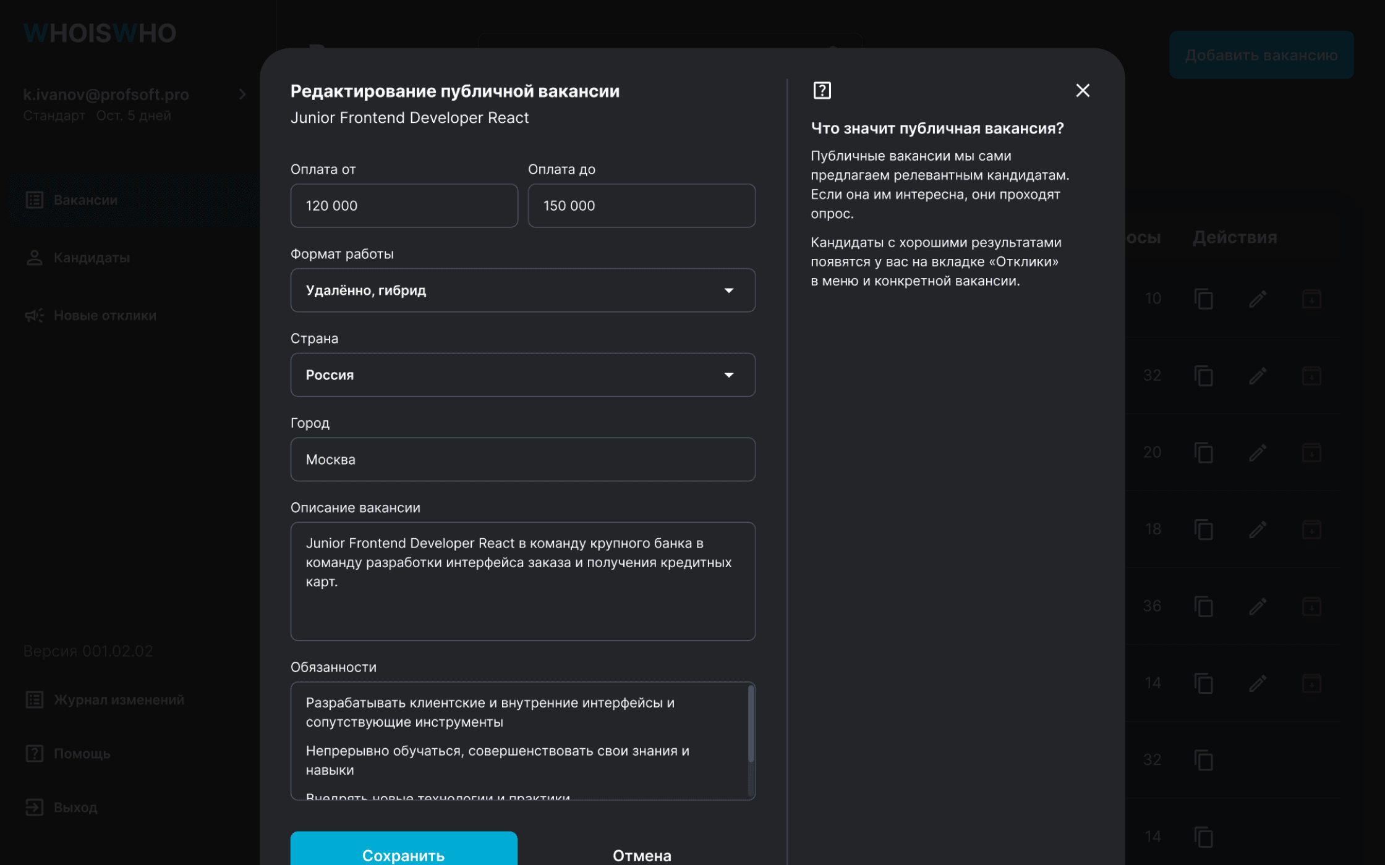The height and width of the screenshot is (865, 1385).
Task: Click 'Действия' column header
Action: 1235,237
